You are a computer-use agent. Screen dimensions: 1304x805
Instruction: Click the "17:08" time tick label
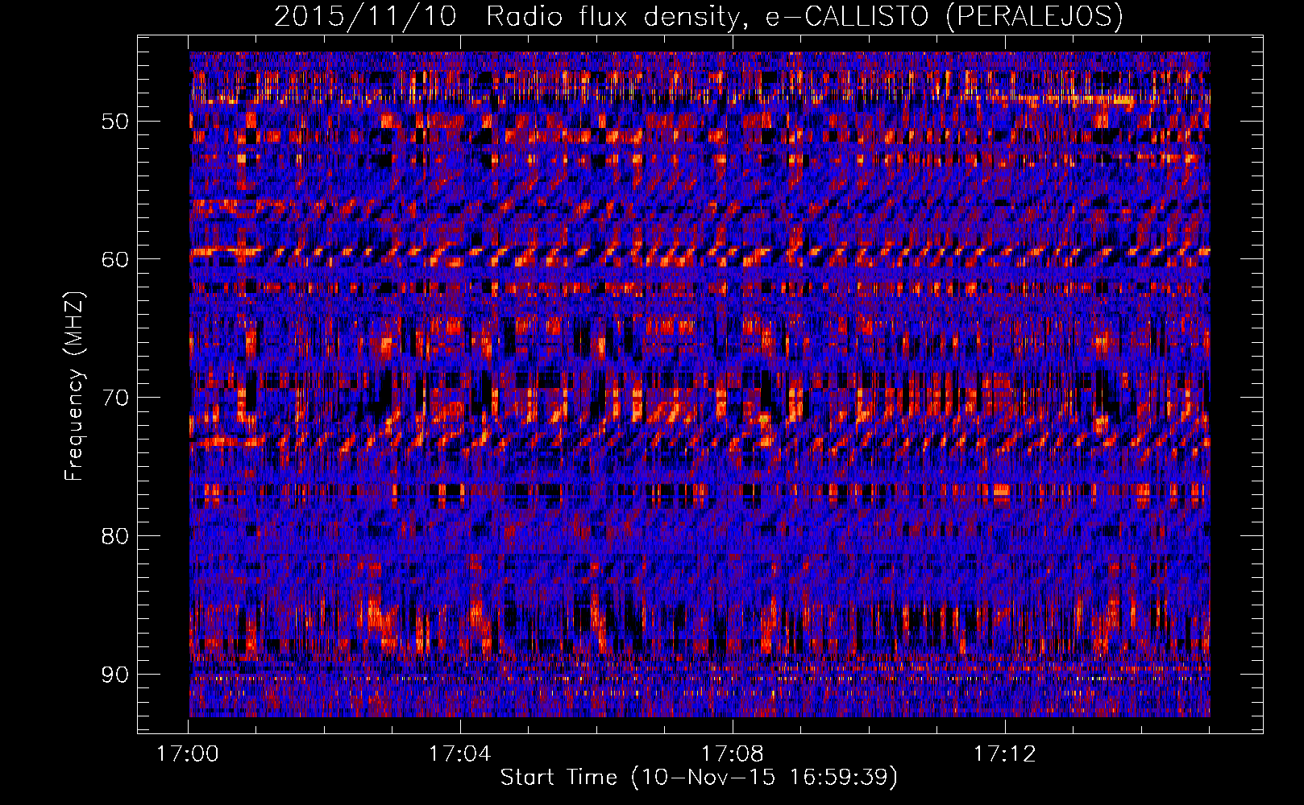click(x=733, y=754)
